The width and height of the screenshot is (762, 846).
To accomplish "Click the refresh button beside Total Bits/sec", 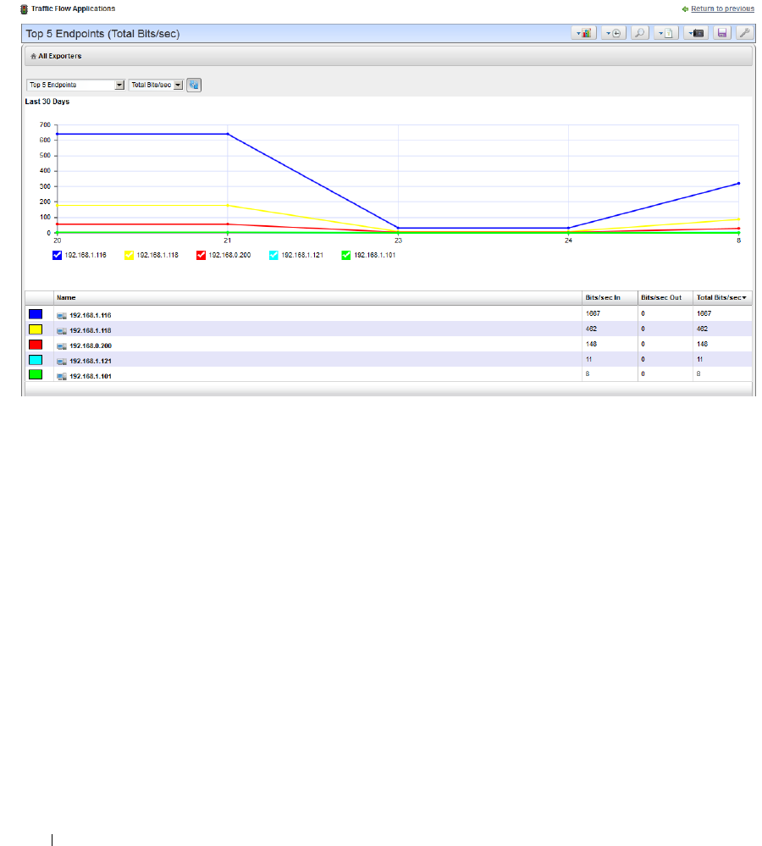I will 194,85.
